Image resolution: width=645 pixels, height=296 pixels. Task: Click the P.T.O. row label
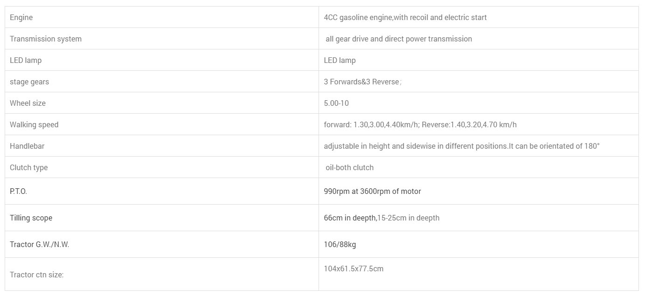pos(19,192)
